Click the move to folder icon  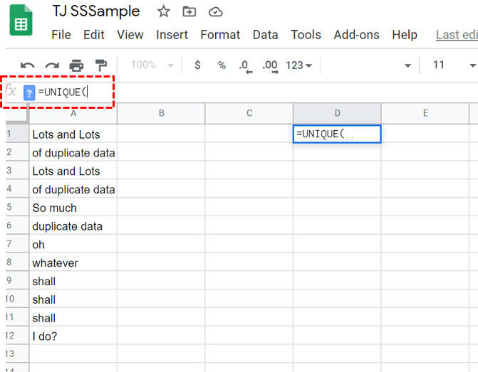pos(189,12)
